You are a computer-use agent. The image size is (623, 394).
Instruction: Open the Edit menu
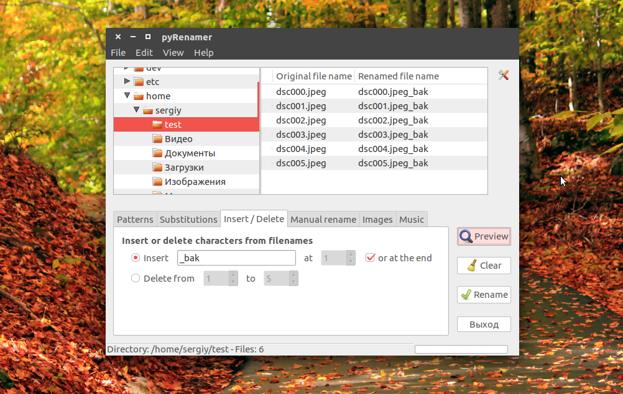(144, 53)
